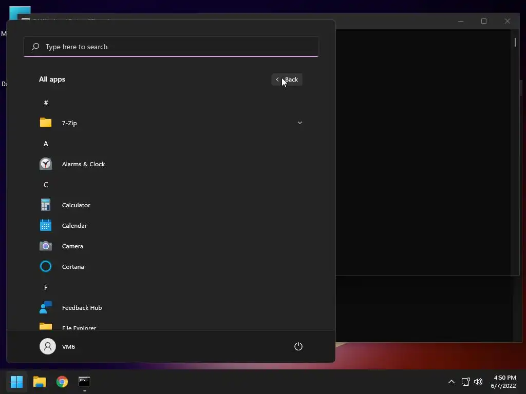This screenshot has height=394, width=526.
Task: Open the Cortana app icon
Action: [x=46, y=266]
